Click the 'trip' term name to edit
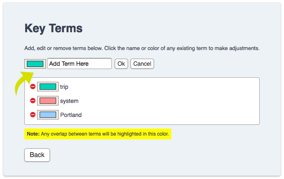The height and width of the screenshot is (179, 284). click(64, 87)
